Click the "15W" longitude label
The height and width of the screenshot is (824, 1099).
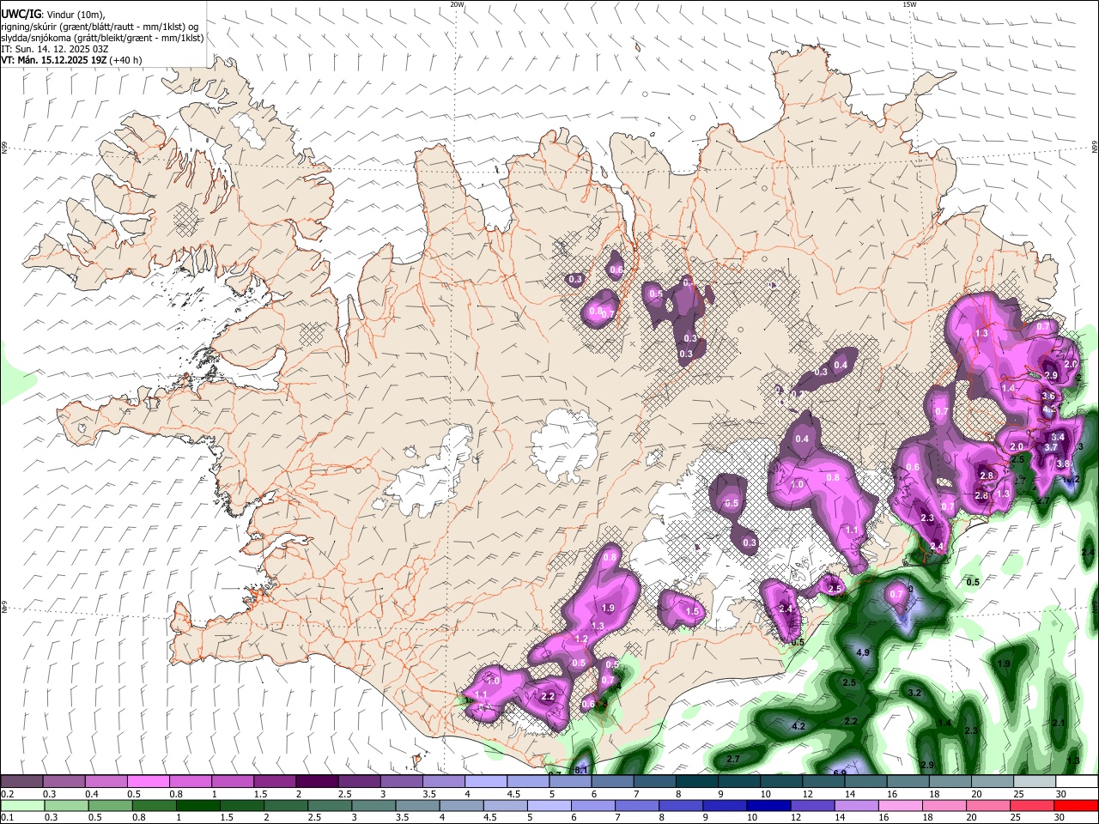(908, 4)
